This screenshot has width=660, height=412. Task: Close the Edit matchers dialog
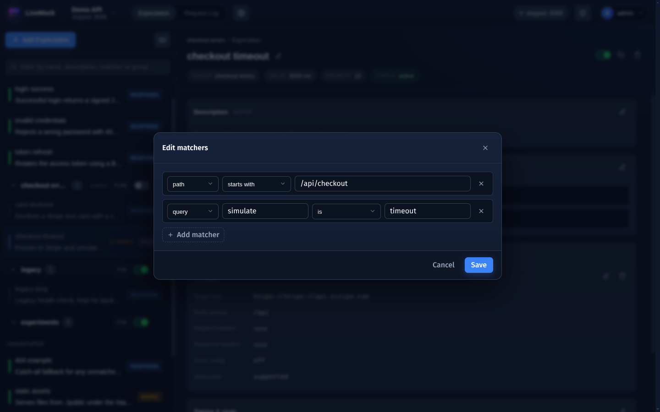point(485,148)
